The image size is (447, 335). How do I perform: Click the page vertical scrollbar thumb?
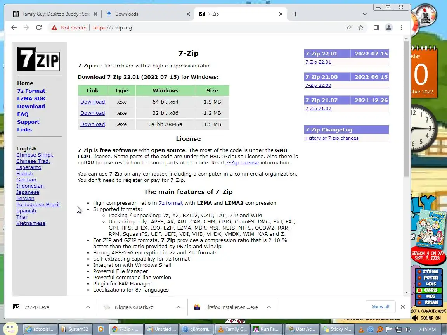[406, 109]
